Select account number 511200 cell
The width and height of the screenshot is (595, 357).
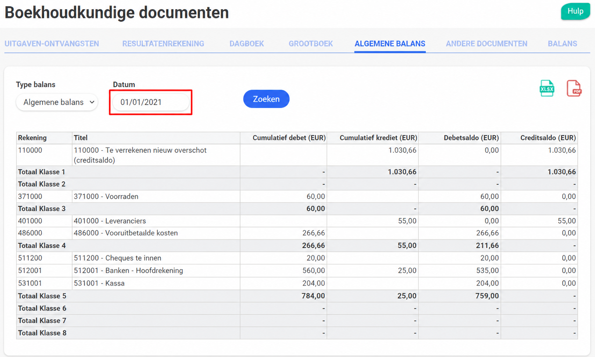(x=44, y=258)
